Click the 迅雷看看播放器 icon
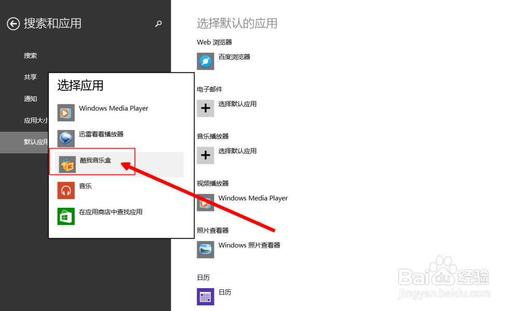The width and height of the screenshot is (519, 311). point(66,139)
